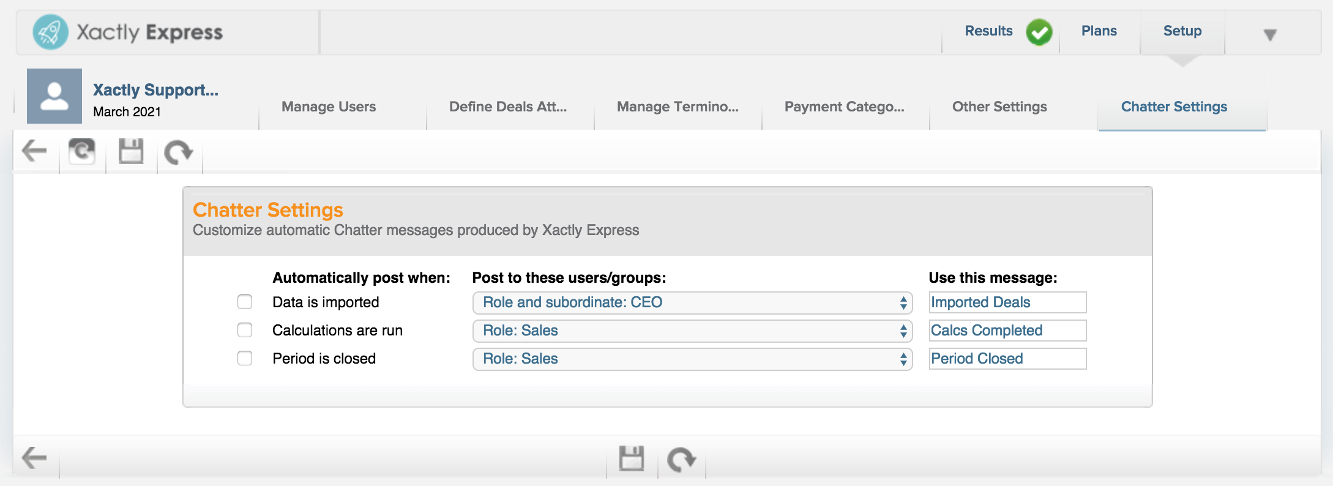This screenshot has width=1333, height=486.
Task: Focus the 'Period Closed' message field
Action: (x=1007, y=359)
